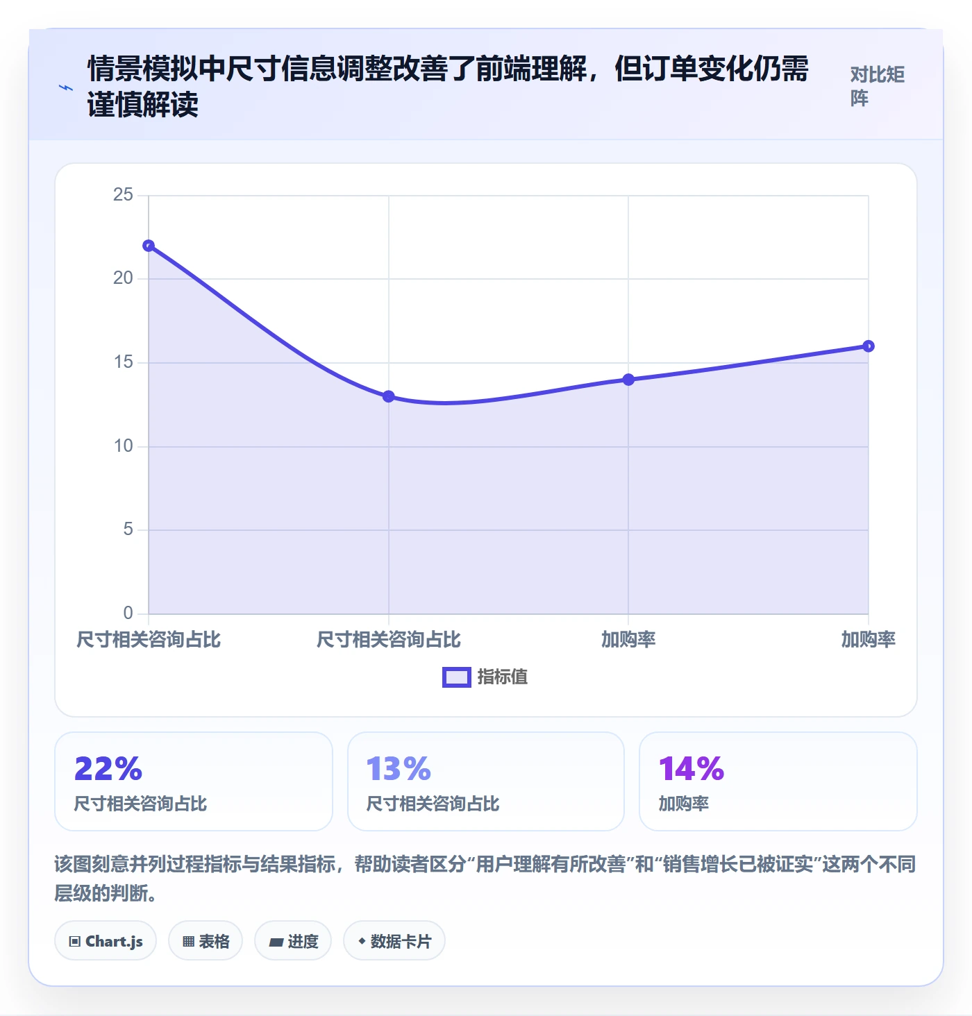Click the 22% value in the first card

pyautogui.click(x=108, y=769)
